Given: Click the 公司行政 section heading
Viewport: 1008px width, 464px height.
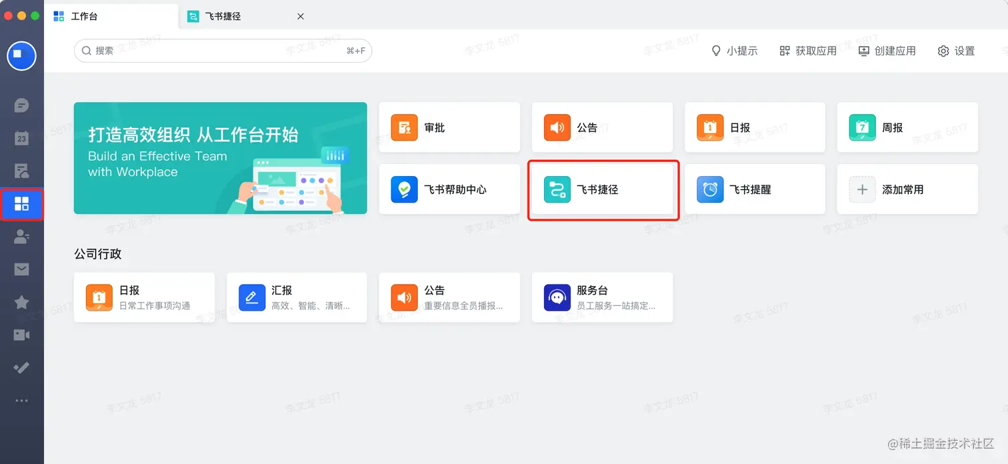Looking at the screenshot, I should click(x=98, y=254).
